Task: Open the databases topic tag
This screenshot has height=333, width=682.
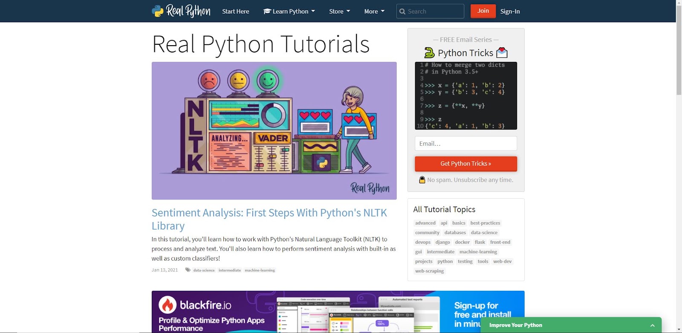Action: tap(455, 233)
